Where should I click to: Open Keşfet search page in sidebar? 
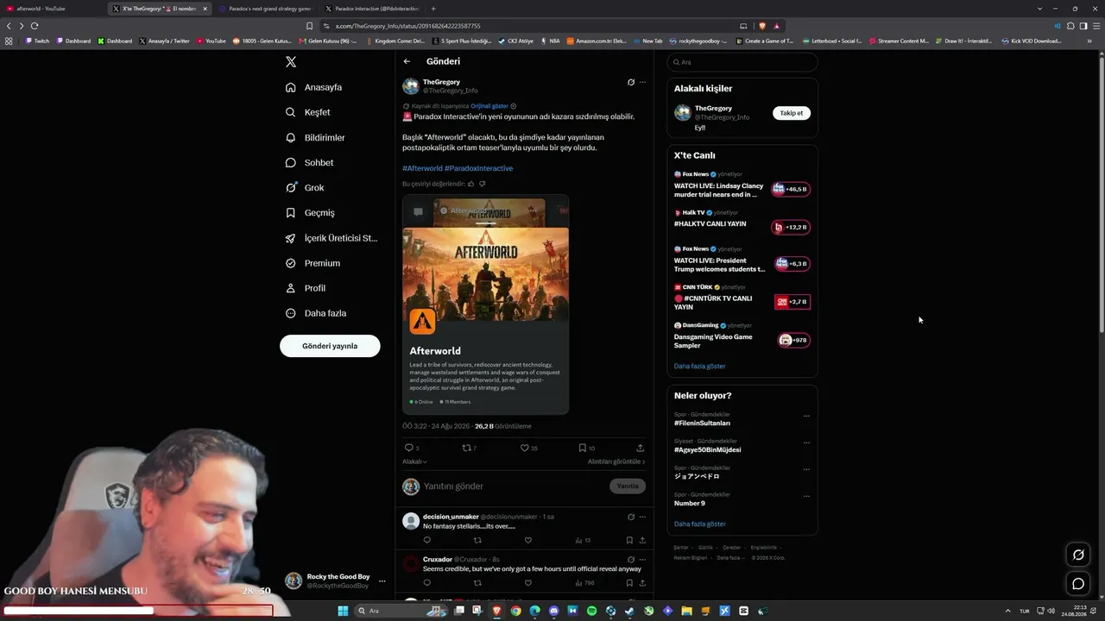tap(308, 112)
